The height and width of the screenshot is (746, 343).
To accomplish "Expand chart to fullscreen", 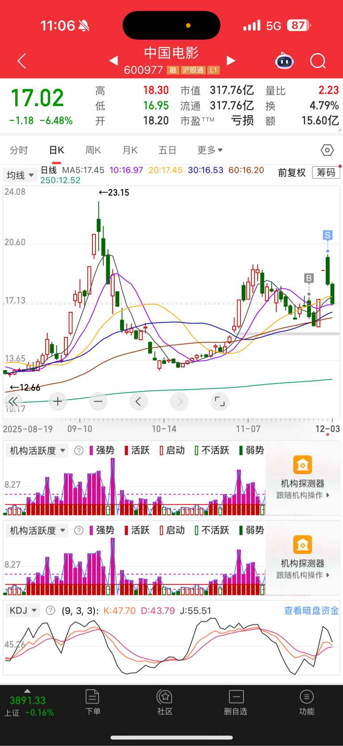I will click(220, 401).
